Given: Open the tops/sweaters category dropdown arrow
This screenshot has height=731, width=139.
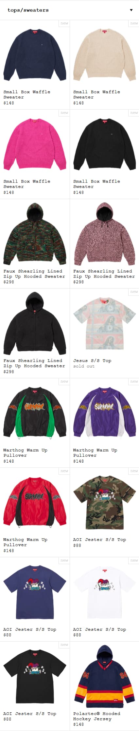Looking at the screenshot, I should [x=131, y=10].
